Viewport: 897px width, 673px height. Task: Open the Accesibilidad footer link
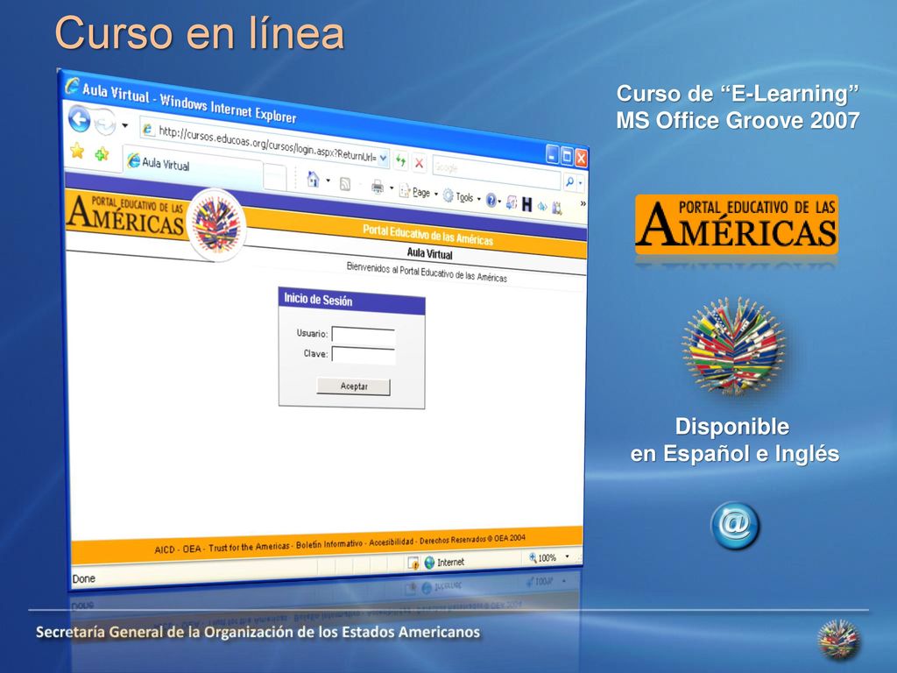[392, 542]
